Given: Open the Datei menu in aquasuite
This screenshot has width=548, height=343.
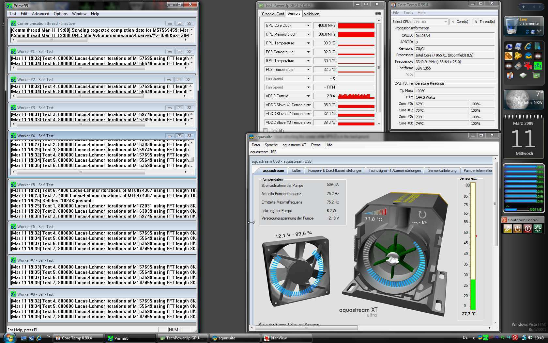Looking at the screenshot, I should tap(256, 145).
